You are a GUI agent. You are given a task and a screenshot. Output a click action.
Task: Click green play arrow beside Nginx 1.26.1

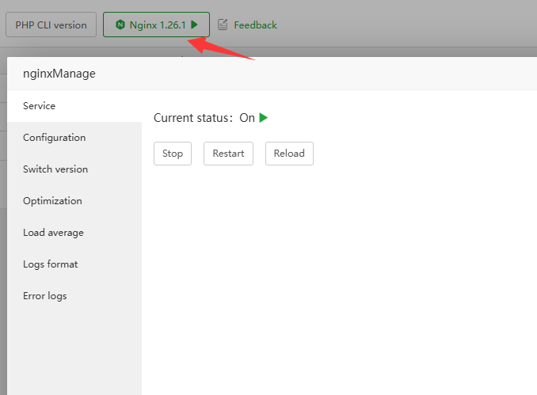point(194,25)
